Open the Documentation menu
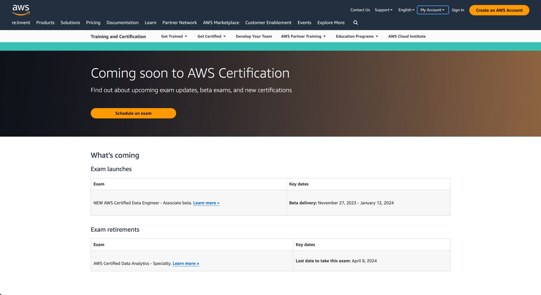This screenshot has height=295, width=541. point(122,23)
